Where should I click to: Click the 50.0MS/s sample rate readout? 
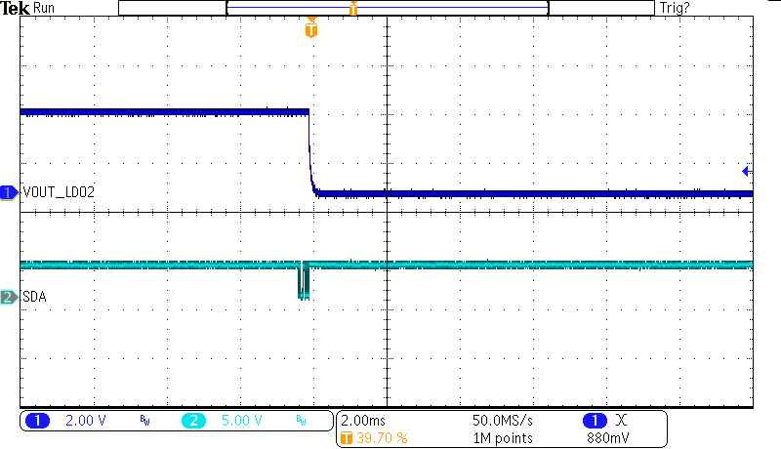tap(503, 420)
